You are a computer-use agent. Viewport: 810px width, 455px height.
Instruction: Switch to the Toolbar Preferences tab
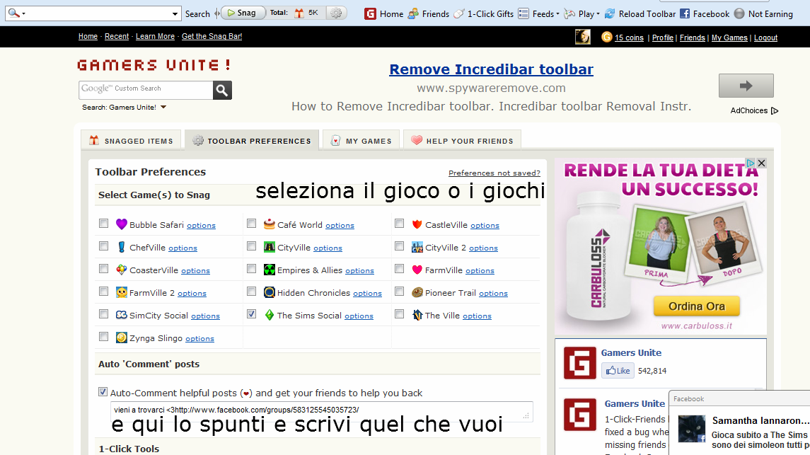tap(252, 141)
